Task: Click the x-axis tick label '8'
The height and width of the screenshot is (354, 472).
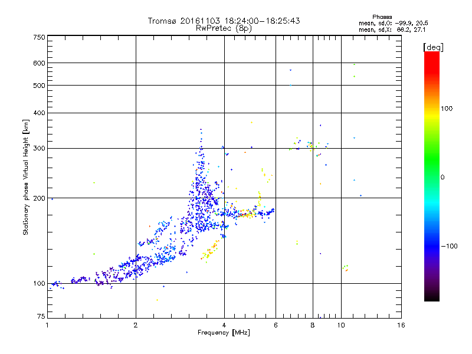Action: (x=313, y=325)
